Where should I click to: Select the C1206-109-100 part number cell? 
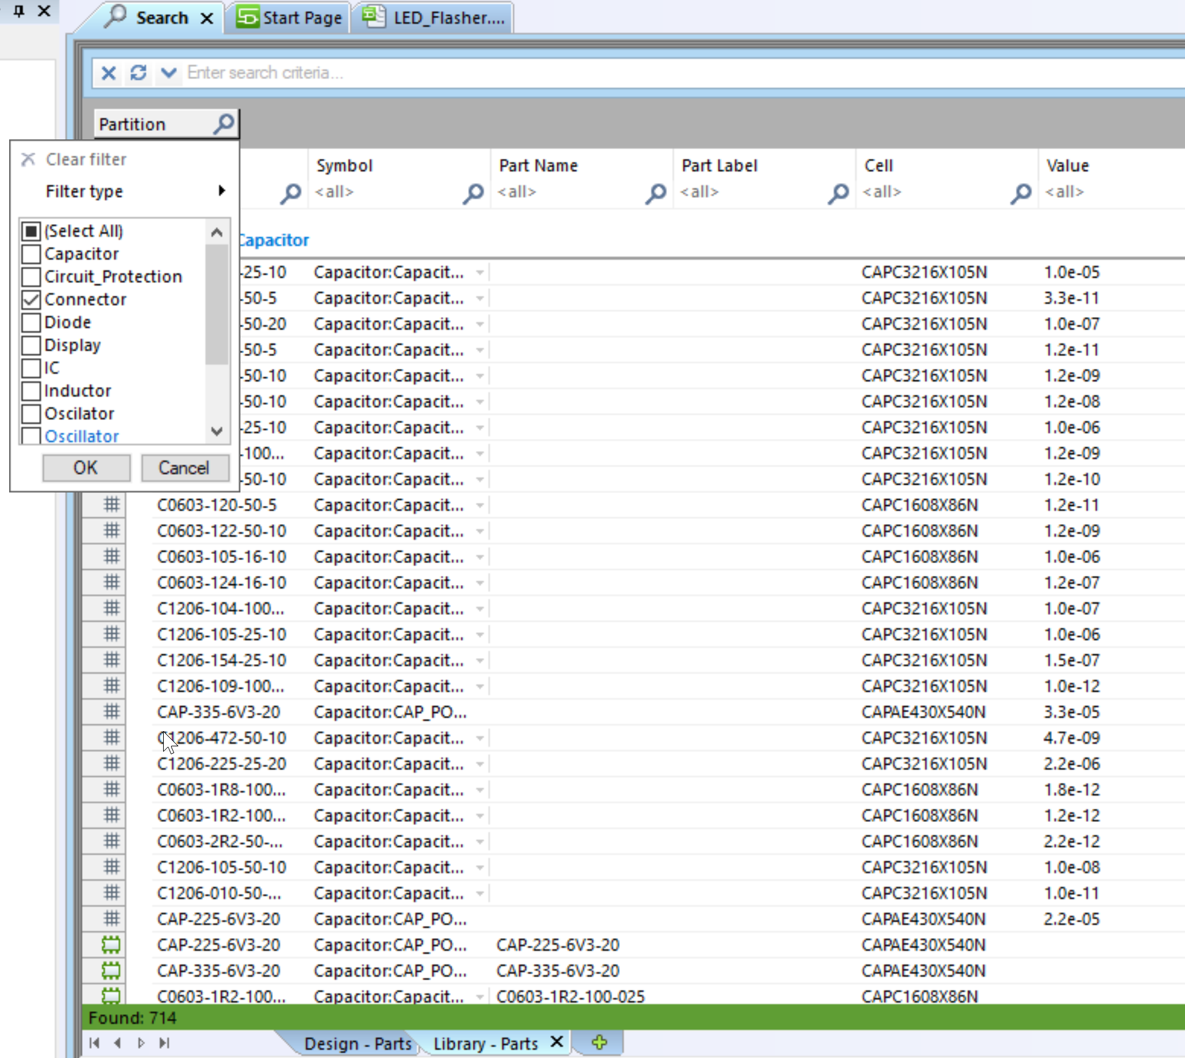click(220, 687)
